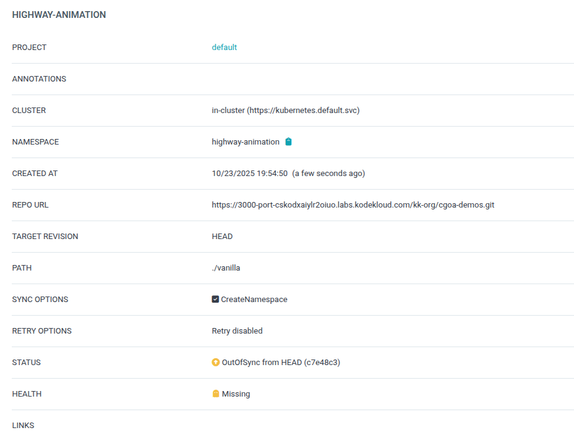Click the 'a few seconds ago' text

pyautogui.click(x=328, y=174)
